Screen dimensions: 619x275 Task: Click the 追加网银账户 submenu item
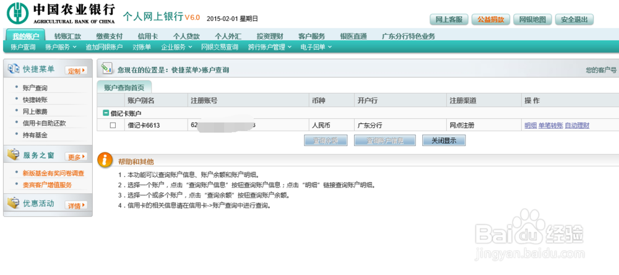104,47
